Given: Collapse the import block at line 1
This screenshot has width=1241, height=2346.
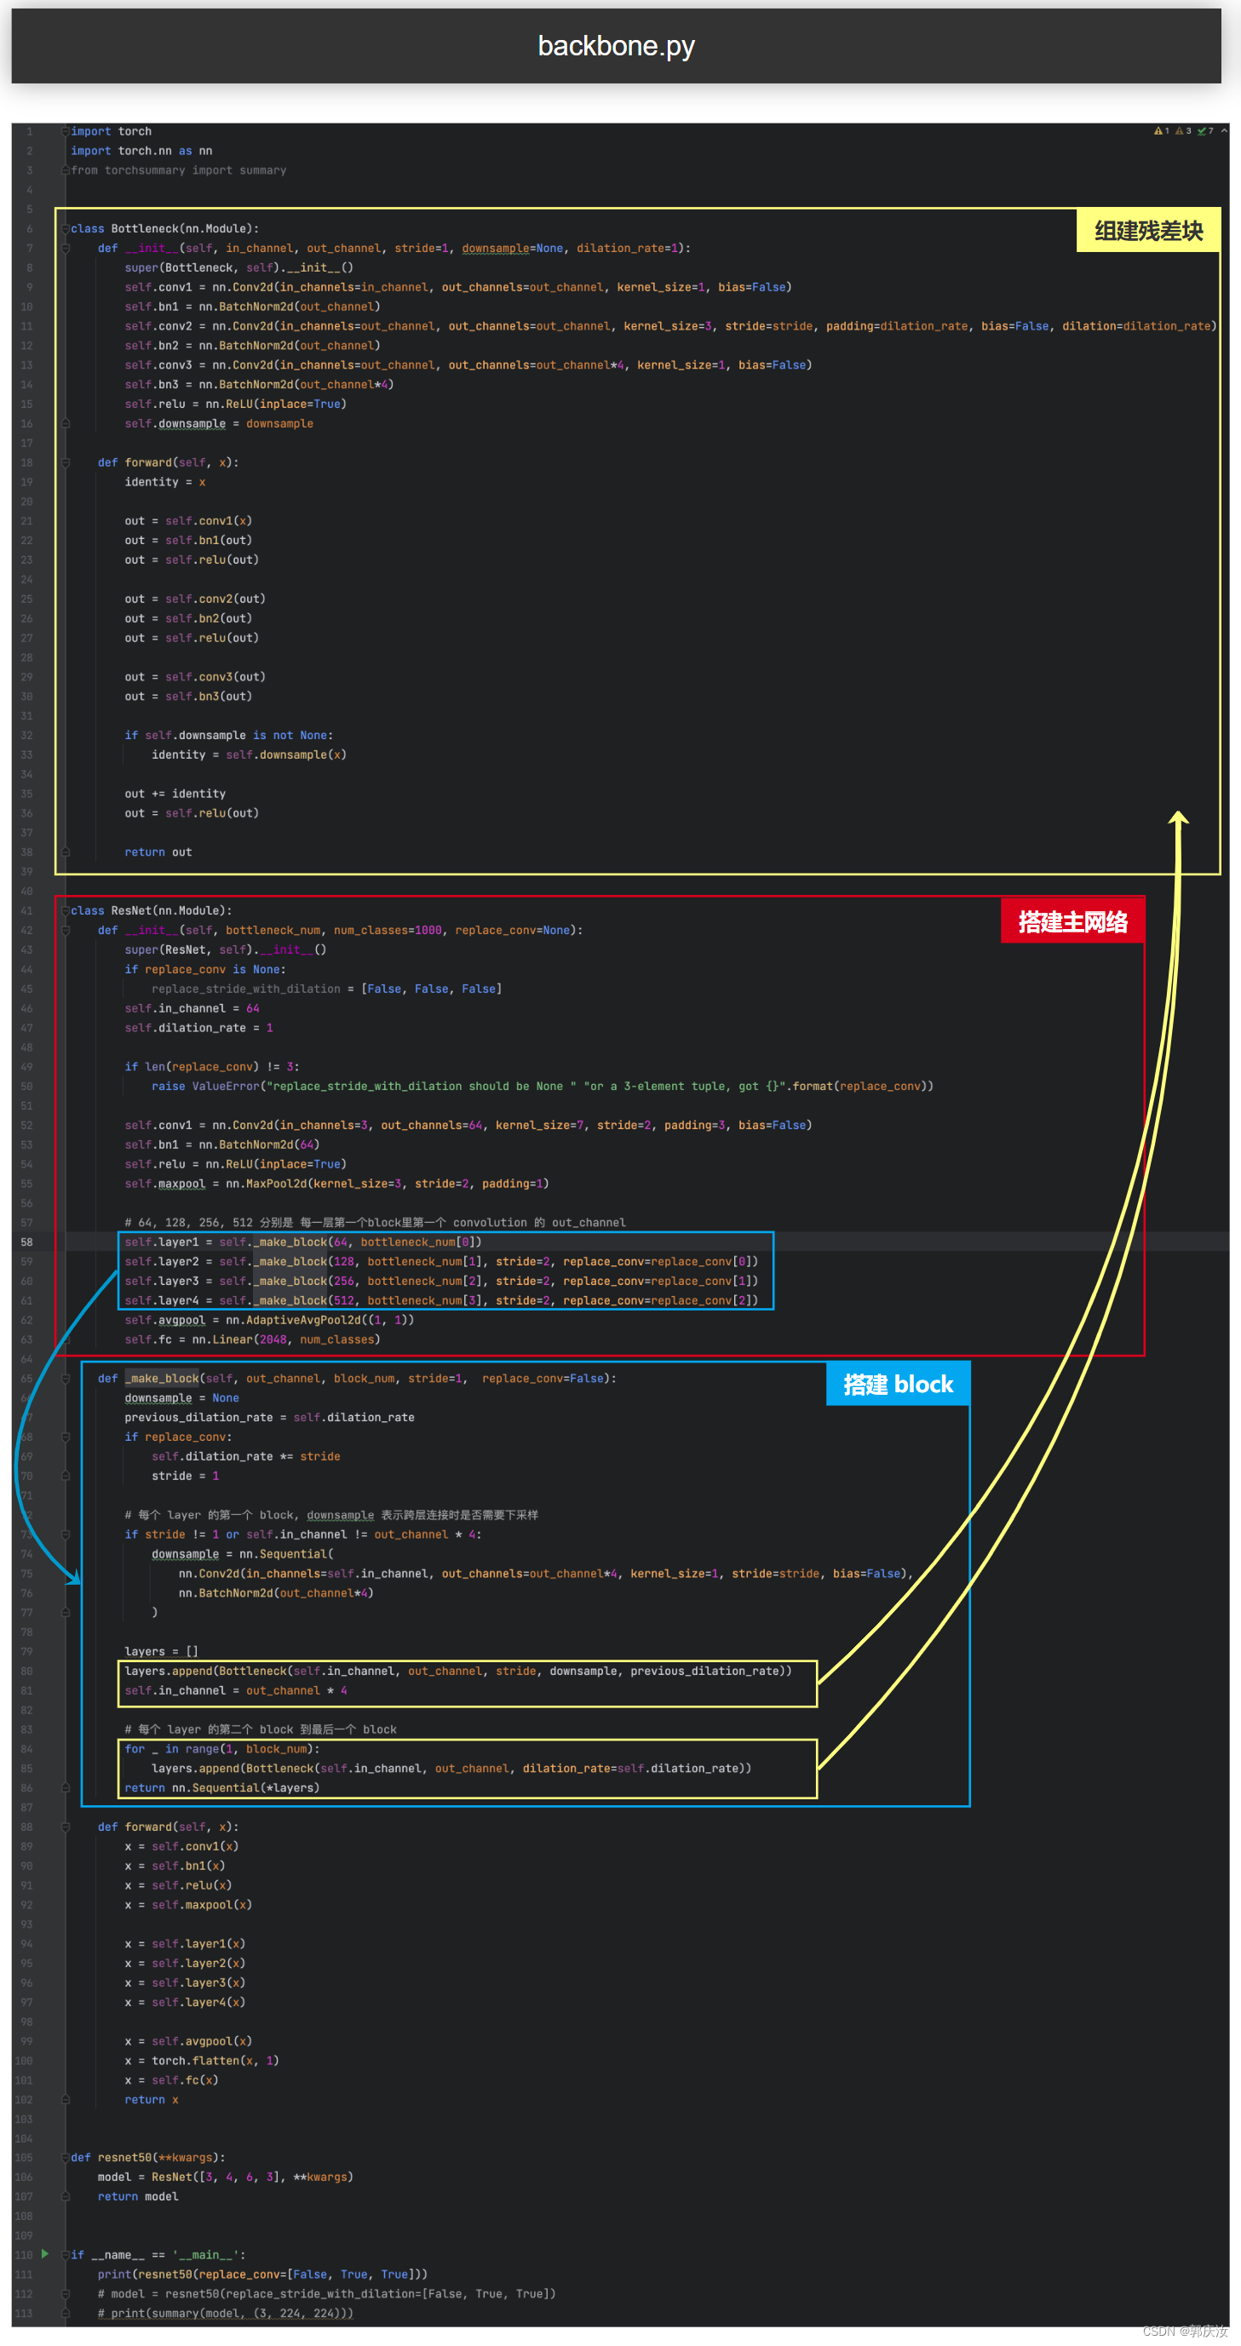Looking at the screenshot, I should [66, 131].
